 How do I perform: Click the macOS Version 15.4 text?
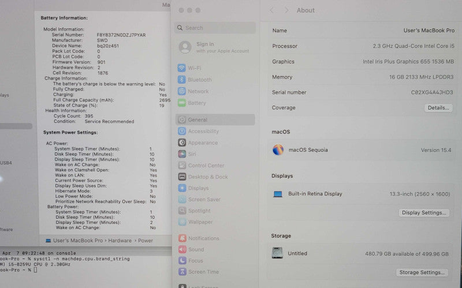[436, 150]
